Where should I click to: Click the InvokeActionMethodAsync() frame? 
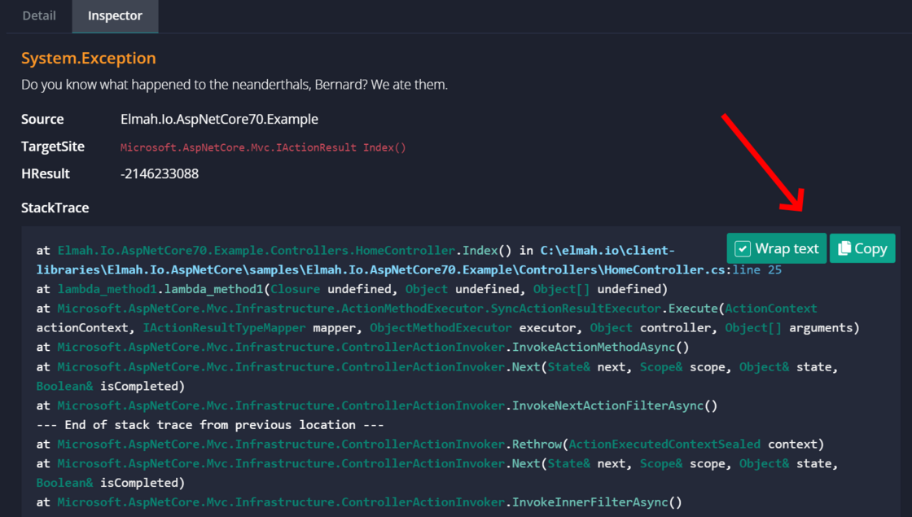362,347
